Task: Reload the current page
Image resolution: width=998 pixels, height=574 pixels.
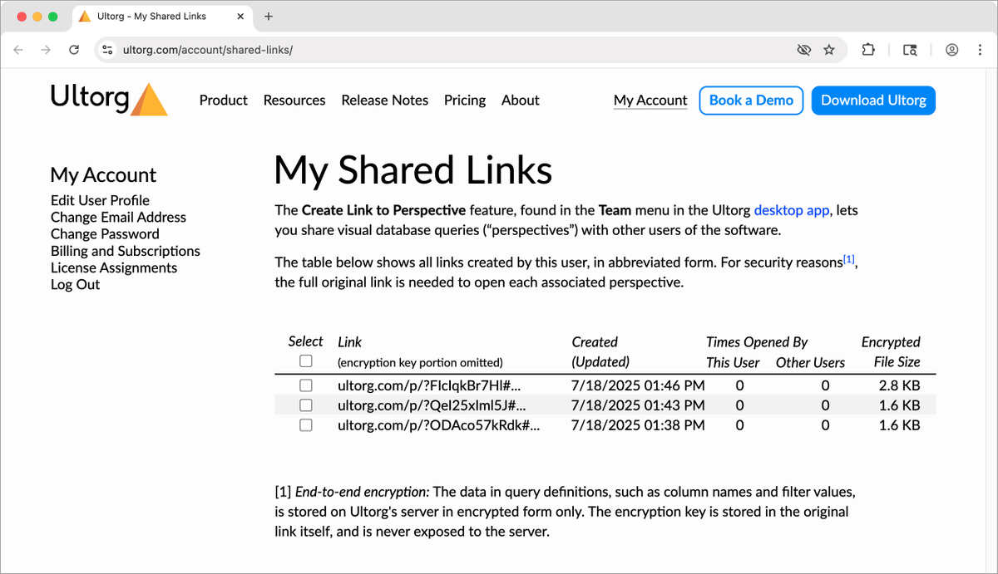Action: [74, 50]
